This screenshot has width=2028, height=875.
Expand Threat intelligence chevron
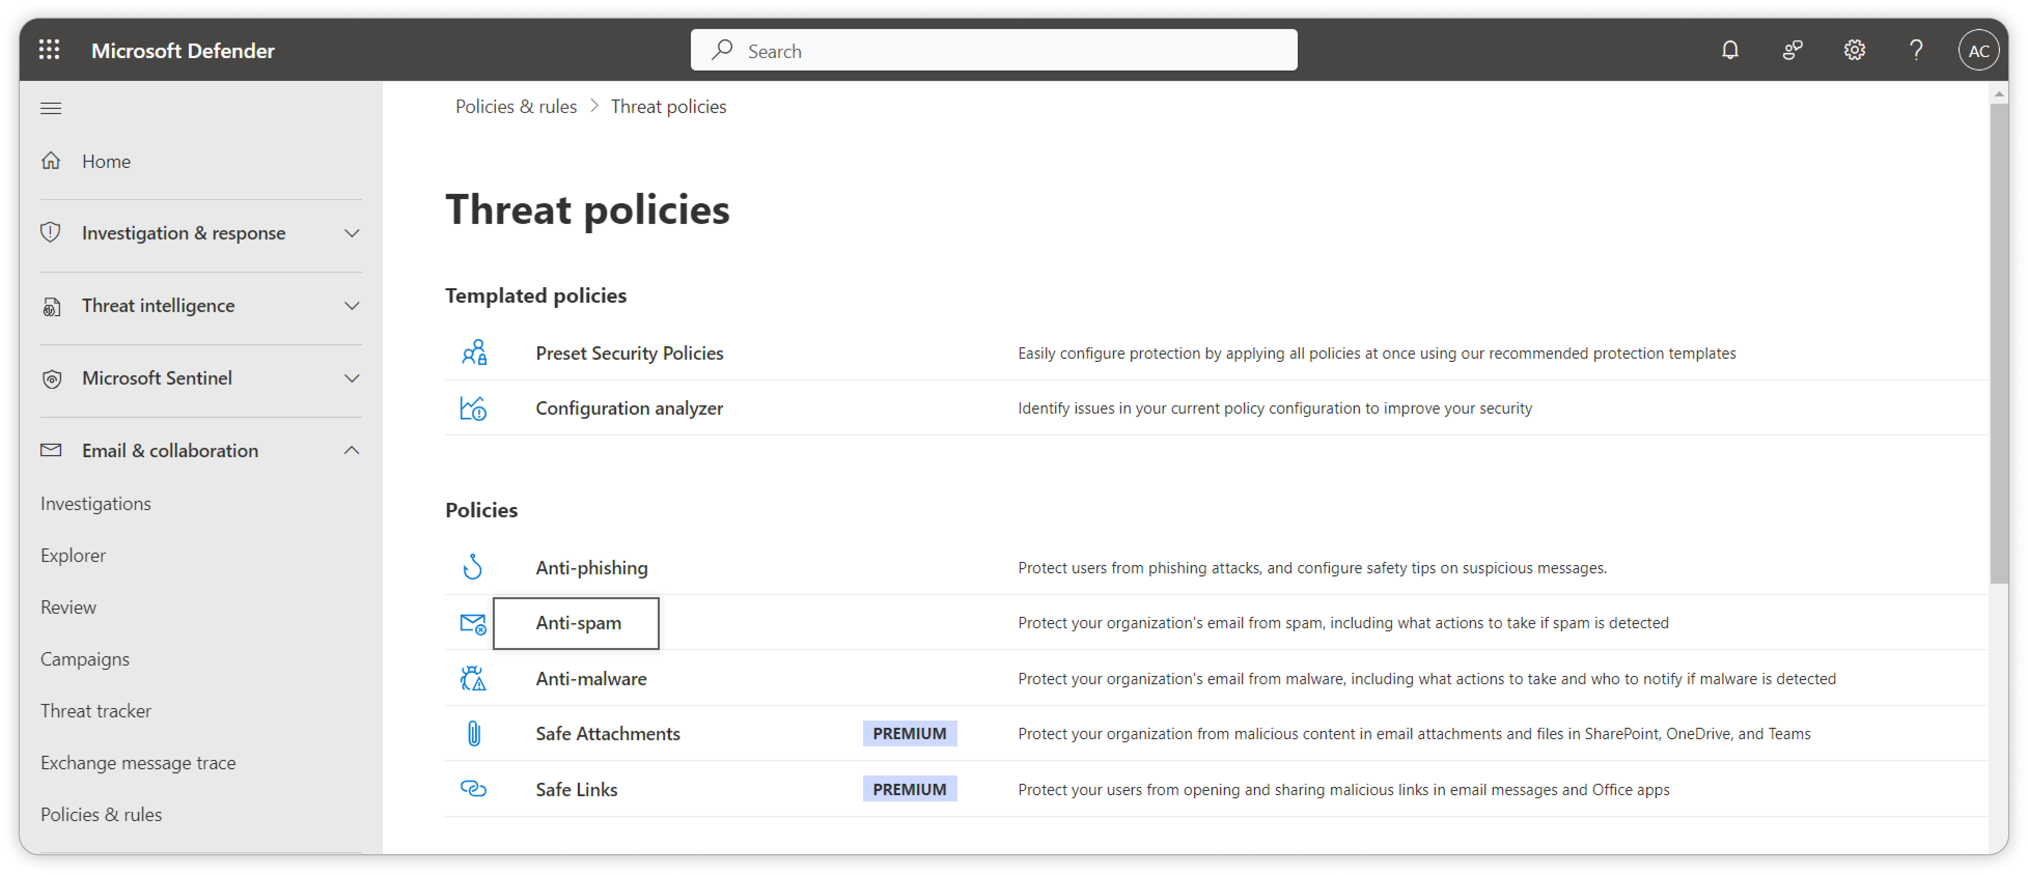tap(352, 305)
